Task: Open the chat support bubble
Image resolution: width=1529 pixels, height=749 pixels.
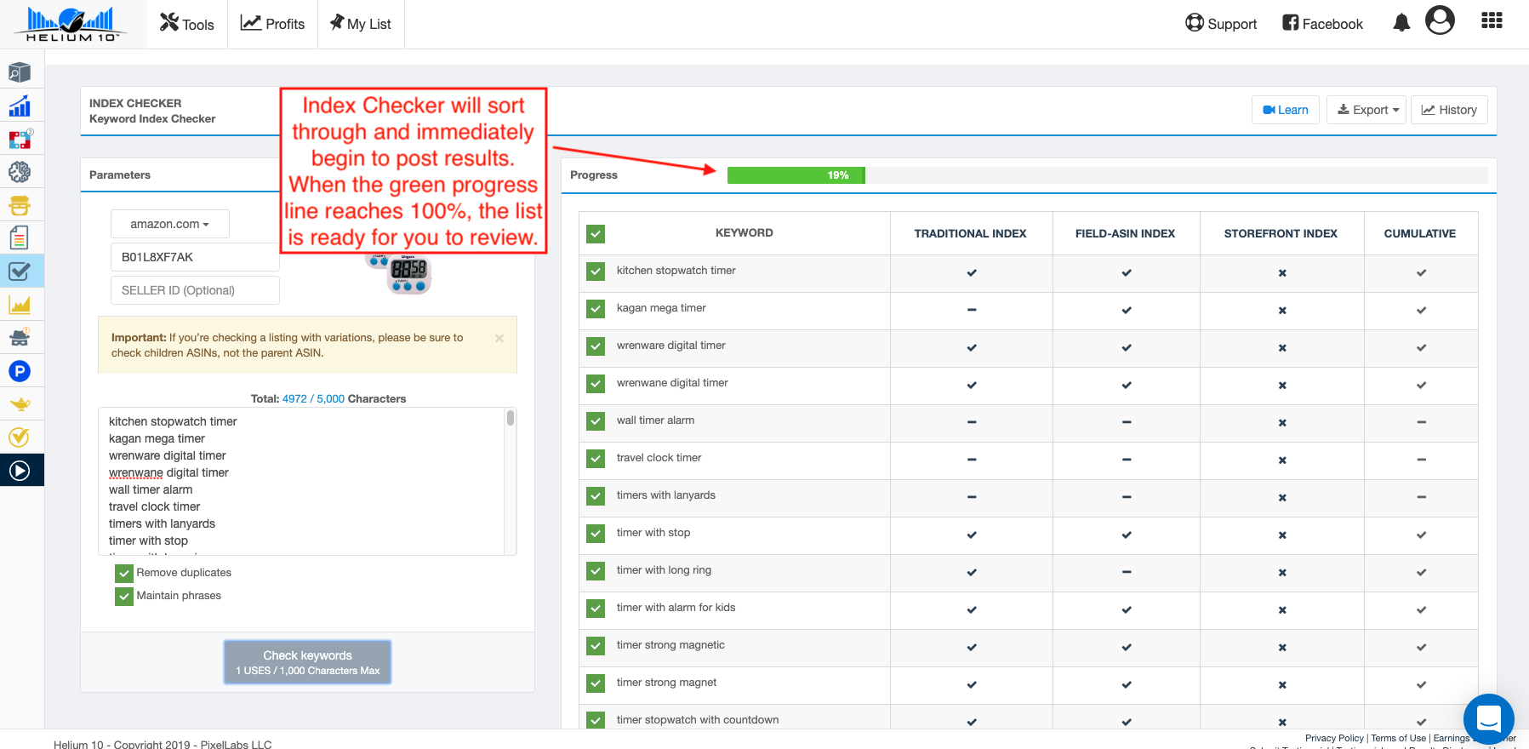Action: click(x=1488, y=719)
